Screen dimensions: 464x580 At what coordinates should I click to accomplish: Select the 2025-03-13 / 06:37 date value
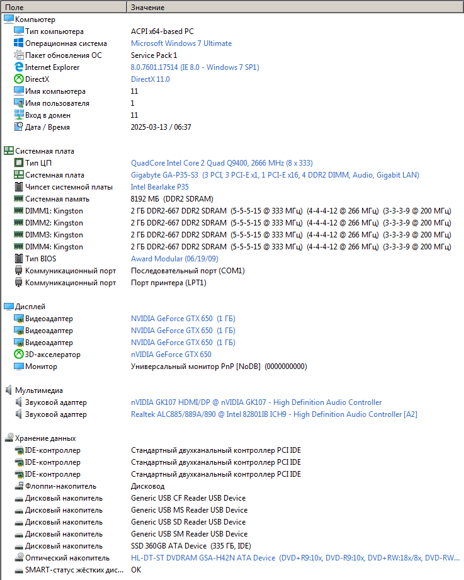tap(161, 127)
